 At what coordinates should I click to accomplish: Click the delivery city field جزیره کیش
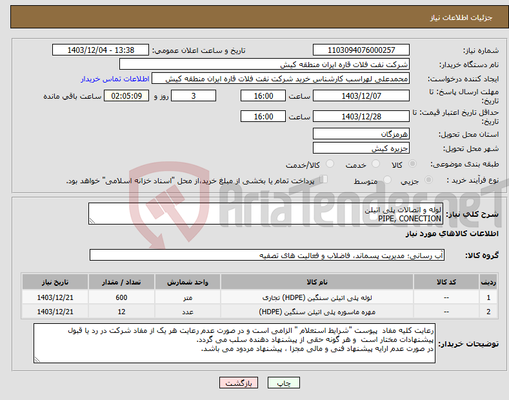361,148
